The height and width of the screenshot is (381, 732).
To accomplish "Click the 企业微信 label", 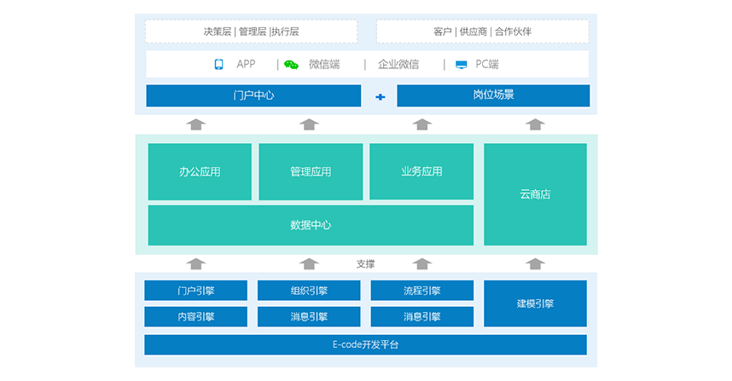I will click(398, 65).
